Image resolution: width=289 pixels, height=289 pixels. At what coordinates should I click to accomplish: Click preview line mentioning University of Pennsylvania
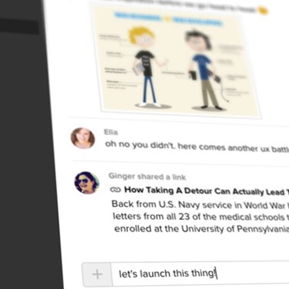tap(202, 229)
